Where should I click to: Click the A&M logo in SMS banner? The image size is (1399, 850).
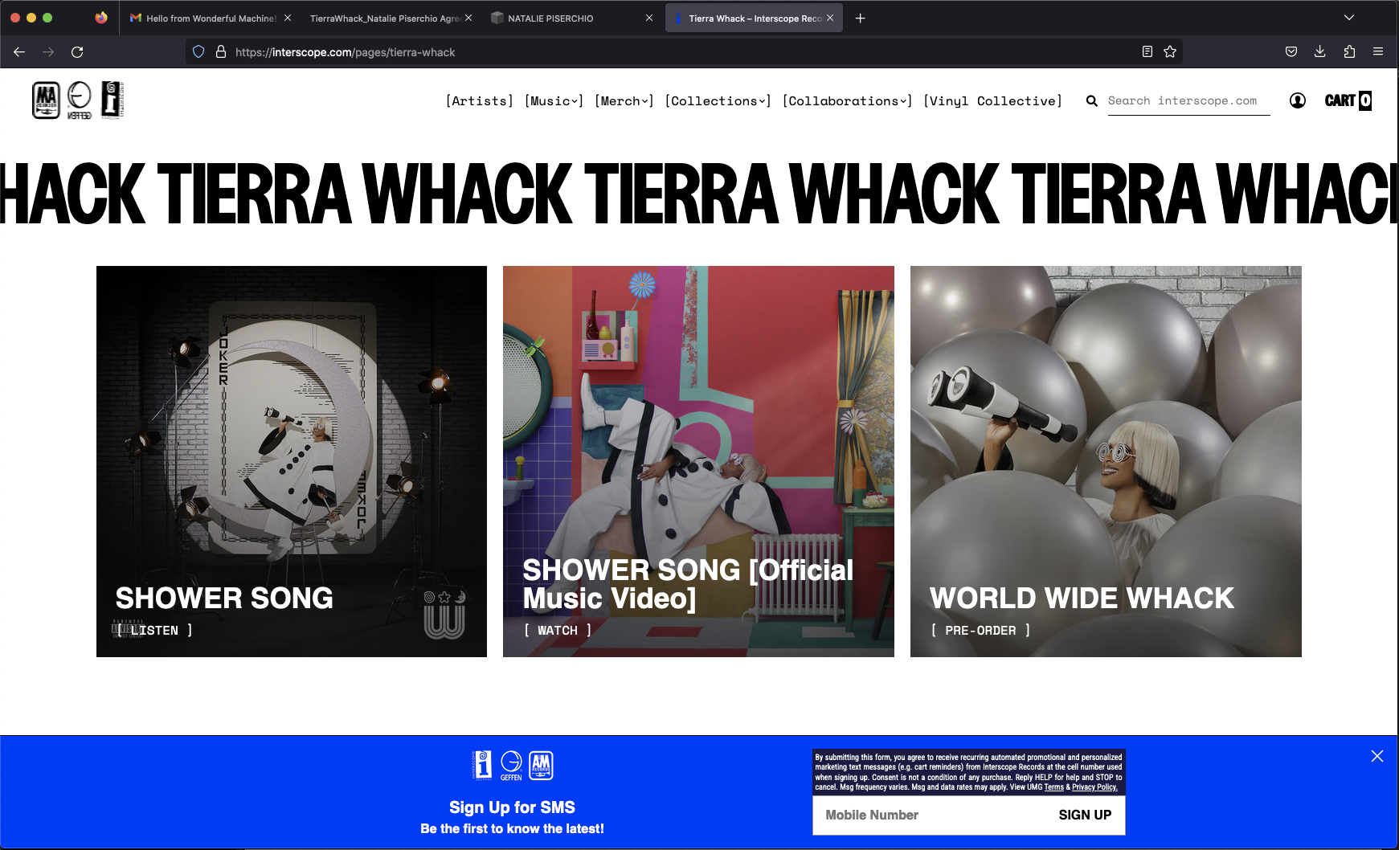pos(541,766)
